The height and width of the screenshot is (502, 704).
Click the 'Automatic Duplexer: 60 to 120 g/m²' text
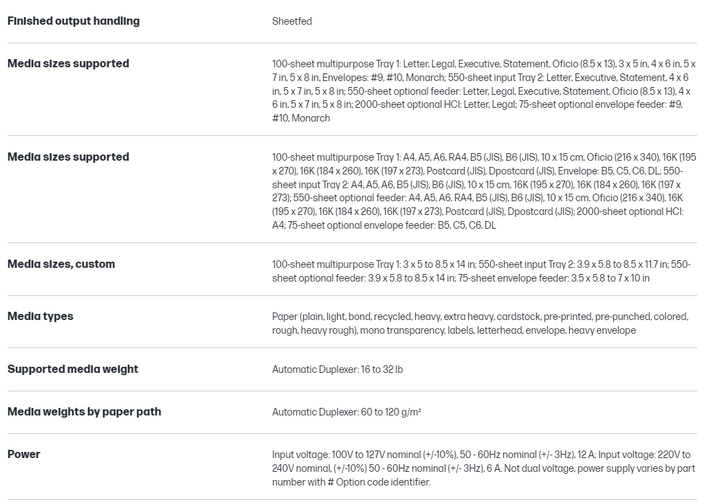(x=346, y=412)
